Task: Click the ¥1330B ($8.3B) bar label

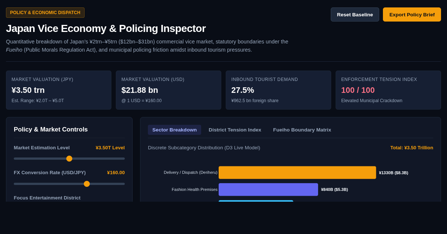Action: [394, 173]
